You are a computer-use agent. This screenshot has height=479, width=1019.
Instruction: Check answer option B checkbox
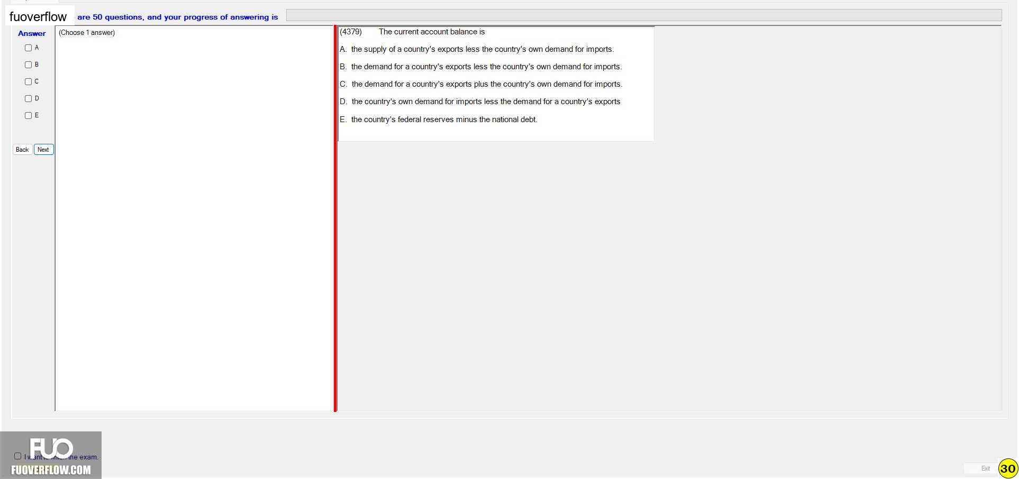29,65
